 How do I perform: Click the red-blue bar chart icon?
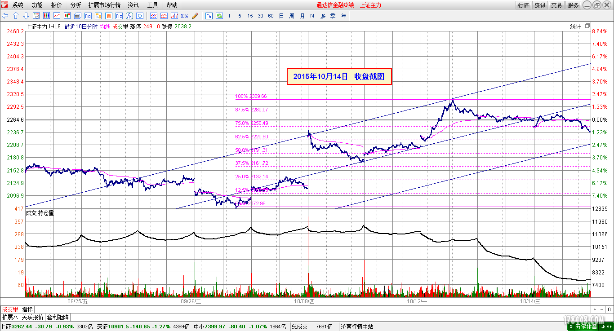click(x=174, y=16)
